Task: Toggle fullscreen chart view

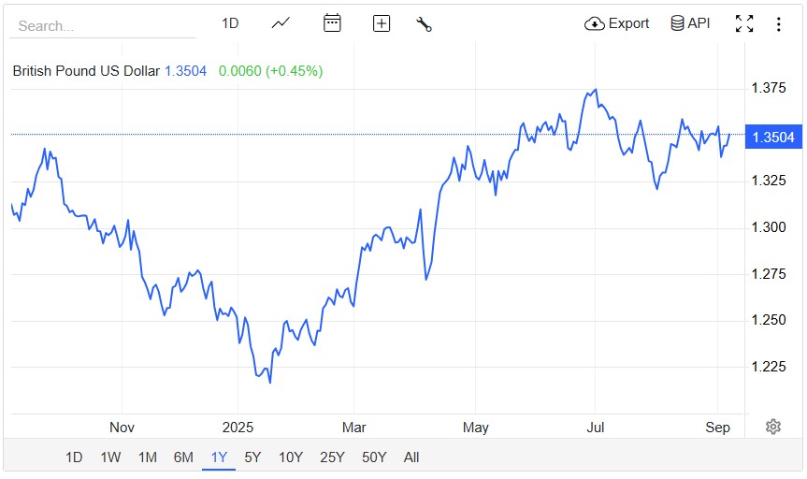Action: point(744,24)
